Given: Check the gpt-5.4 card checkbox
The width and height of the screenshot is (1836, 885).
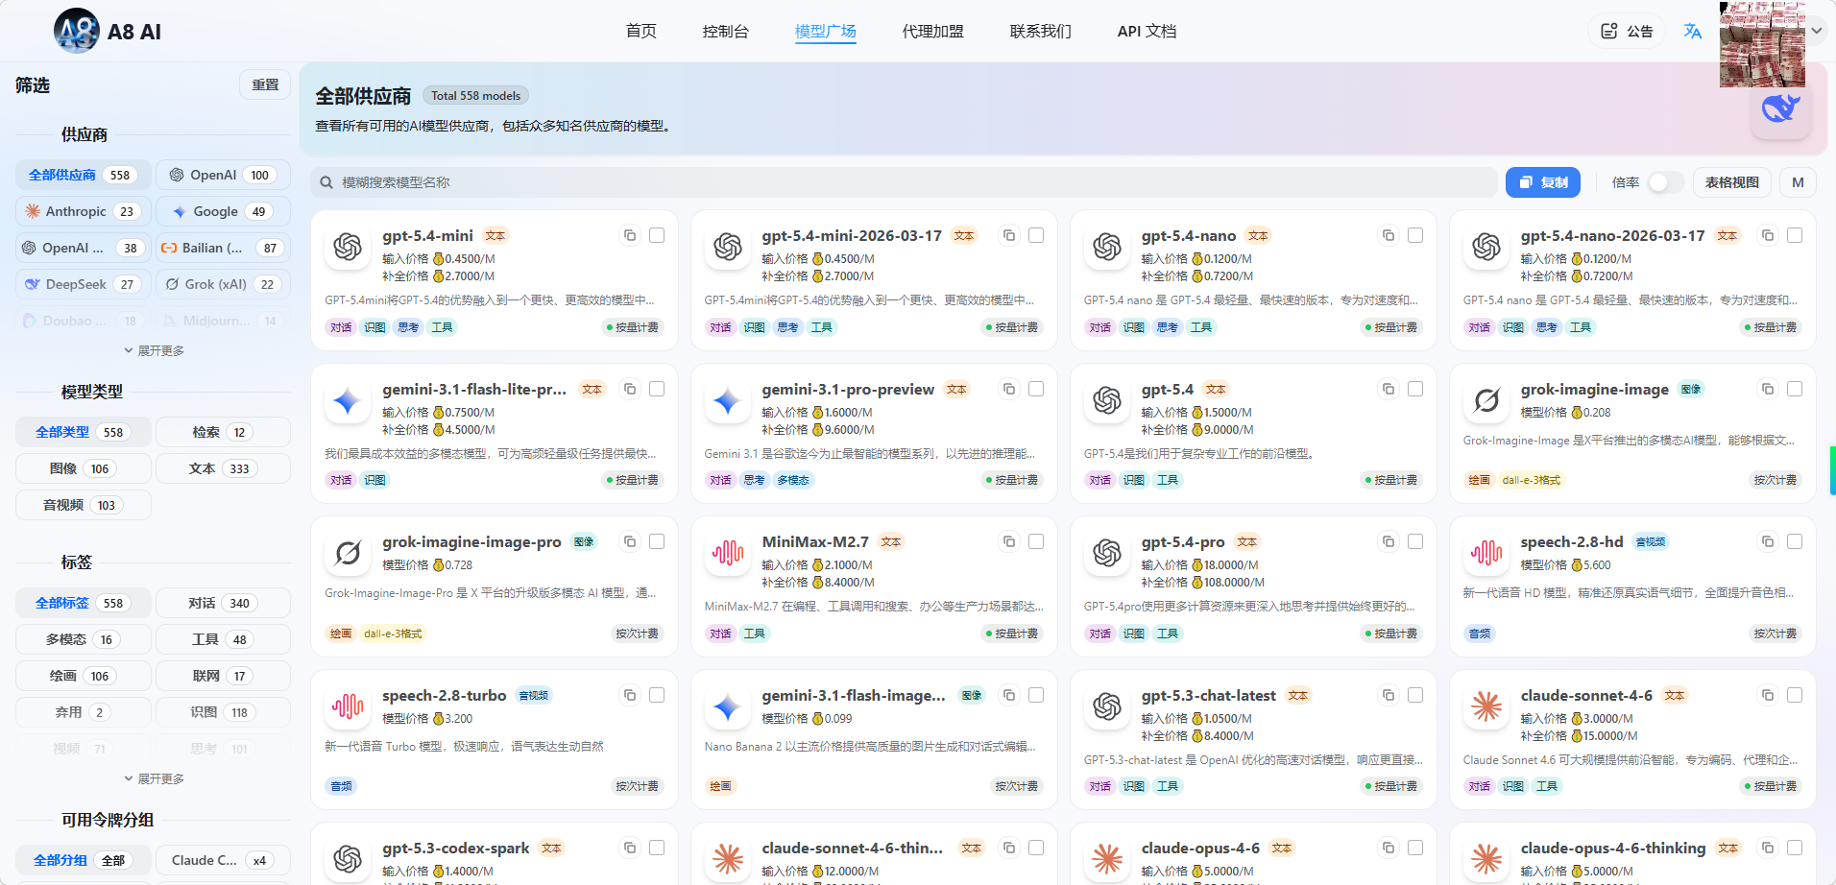Looking at the screenshot, I should pyautogui.click(x=1415, y=389).
